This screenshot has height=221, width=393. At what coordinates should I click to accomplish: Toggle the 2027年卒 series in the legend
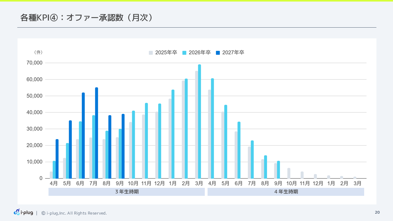click(233, 52)
